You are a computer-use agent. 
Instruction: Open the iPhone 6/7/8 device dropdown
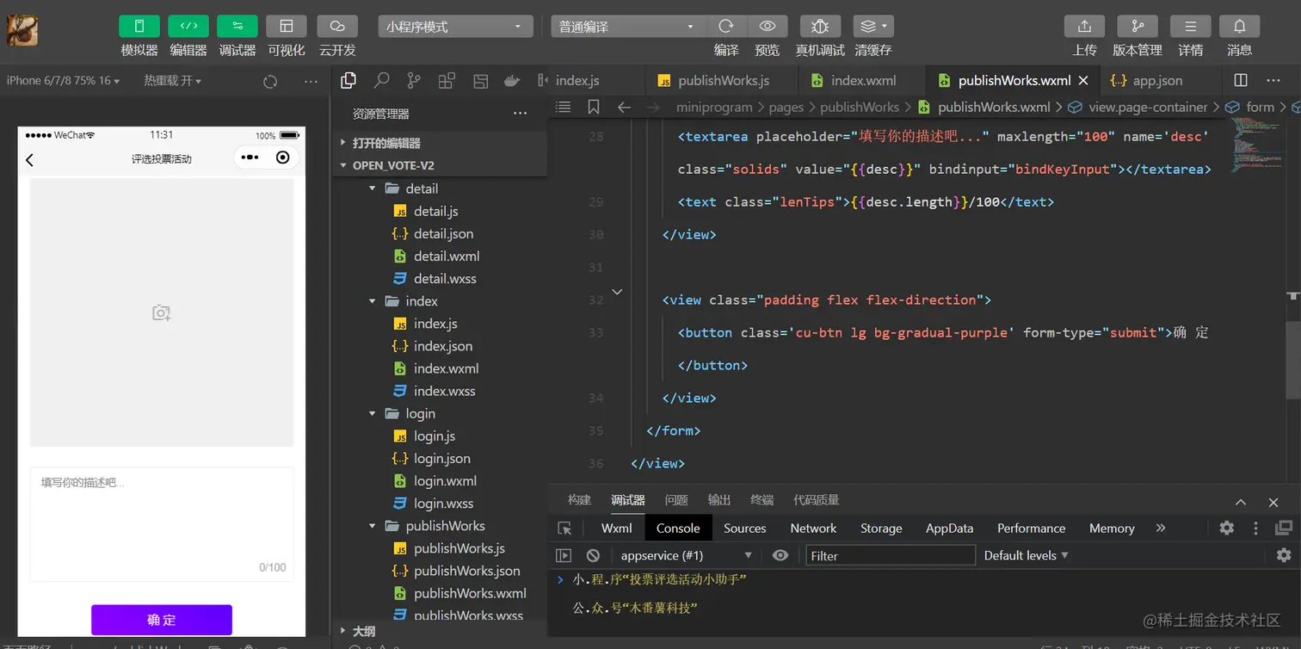click(x=63, y=81)
